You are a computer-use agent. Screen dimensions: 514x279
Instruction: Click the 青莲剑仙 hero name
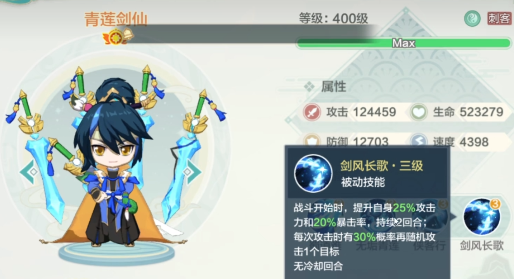tap(116, 19)
